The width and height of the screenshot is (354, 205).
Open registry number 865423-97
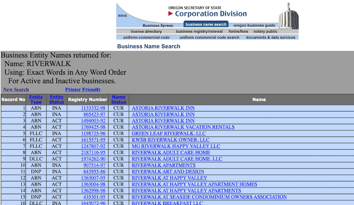click(x=94, y=114)
